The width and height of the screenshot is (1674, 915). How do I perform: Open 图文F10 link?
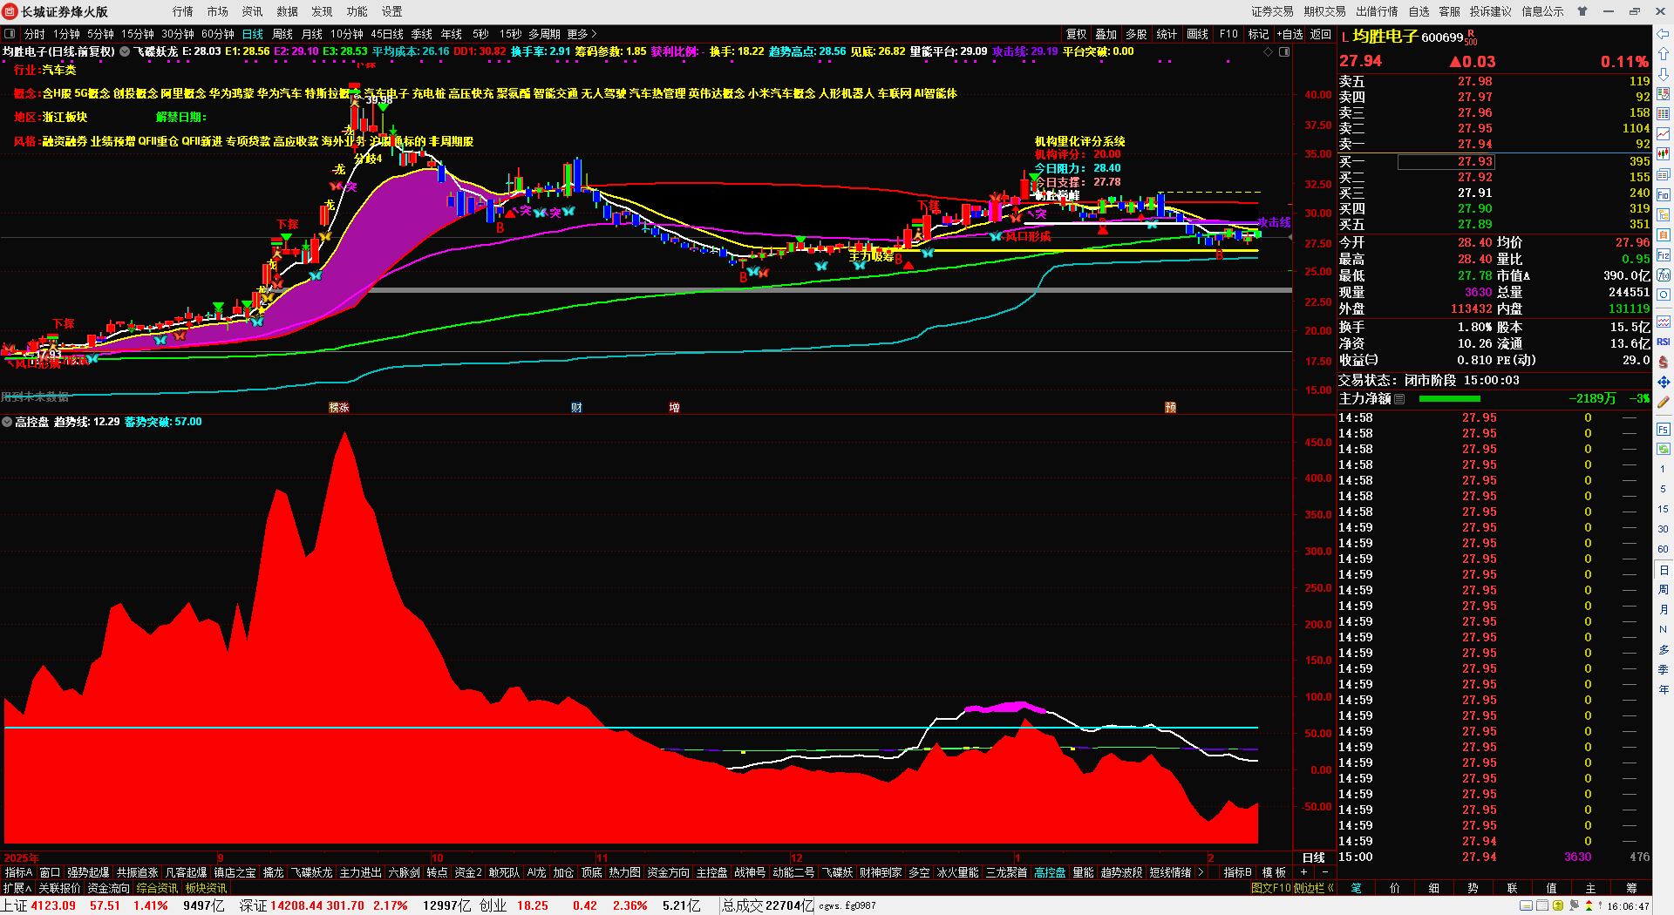(x=1270, y=888)
